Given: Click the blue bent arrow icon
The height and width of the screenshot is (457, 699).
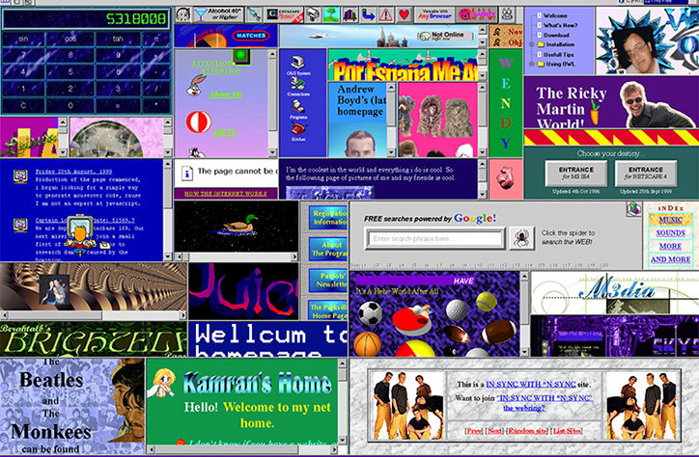Looking at the screenshot, I should tap(368, 15).
